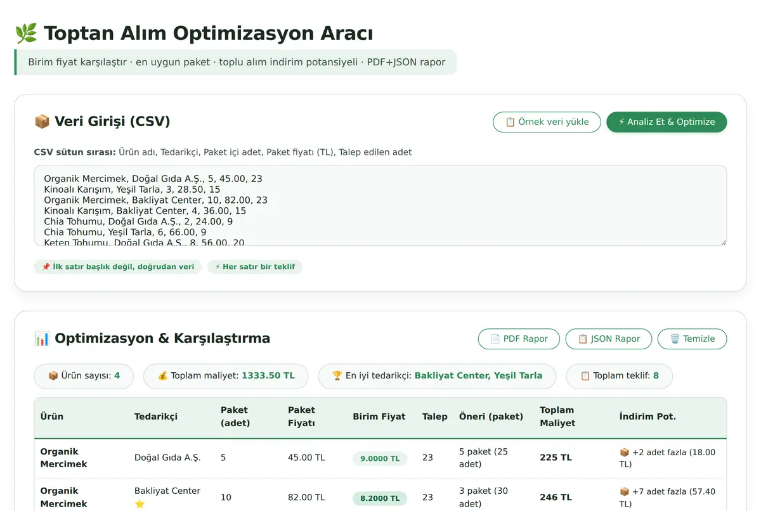Screen dimensions: 761x511
Task: Click the star icon beside Bakliyat Center
Action: 140,504
